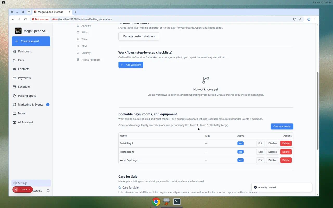
Task: Click the install app icon in address bar
Action: click(x=295, y=19)
